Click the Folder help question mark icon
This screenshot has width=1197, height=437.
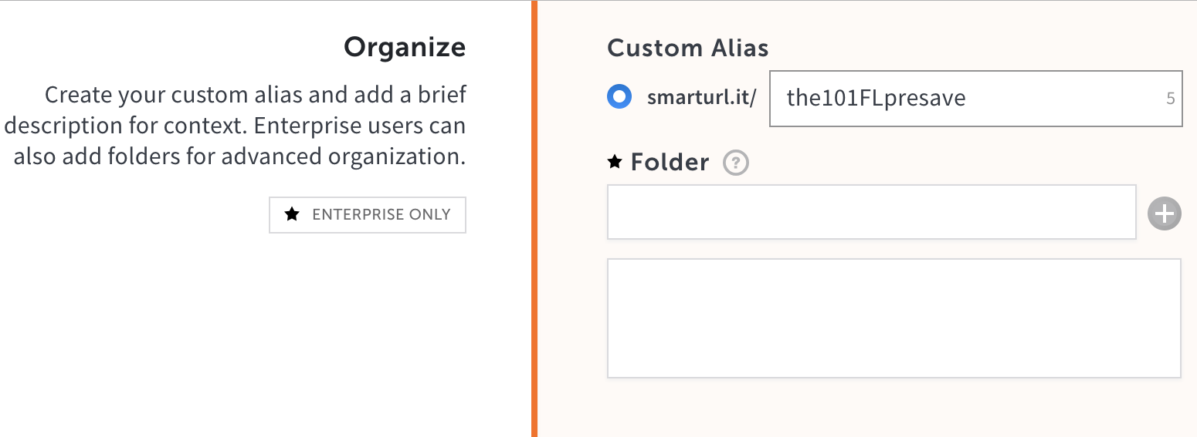[736, 163]
